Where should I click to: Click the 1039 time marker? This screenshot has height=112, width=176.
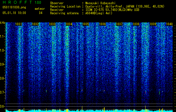point(153,24)
